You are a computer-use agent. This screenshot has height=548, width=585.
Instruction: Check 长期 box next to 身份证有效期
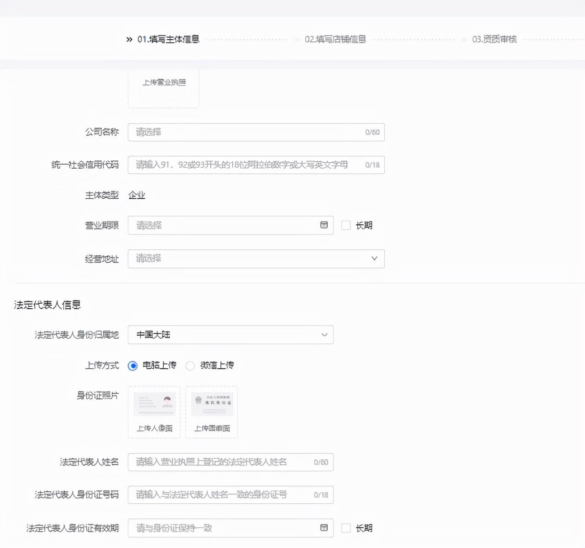346,528
